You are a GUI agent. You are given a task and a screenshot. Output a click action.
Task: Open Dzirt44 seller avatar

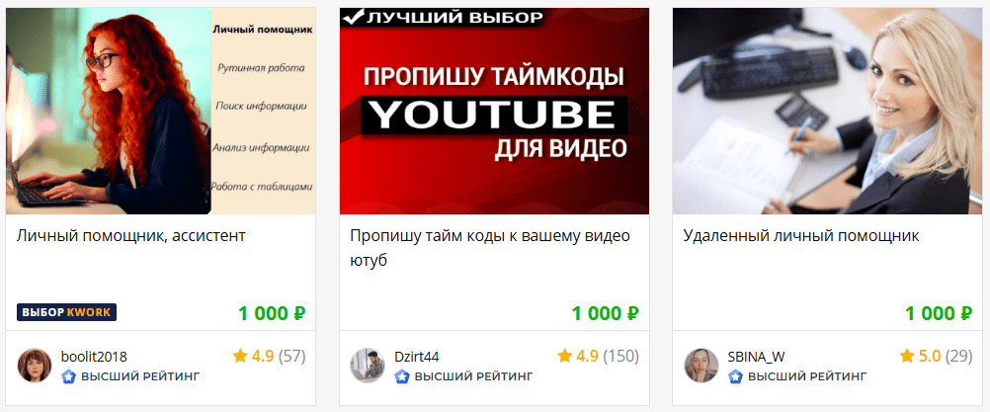click(x=368, y=366)
